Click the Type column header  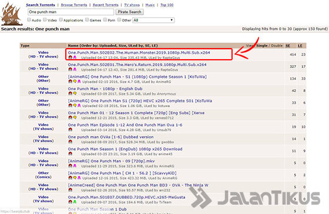coord(25,46)
